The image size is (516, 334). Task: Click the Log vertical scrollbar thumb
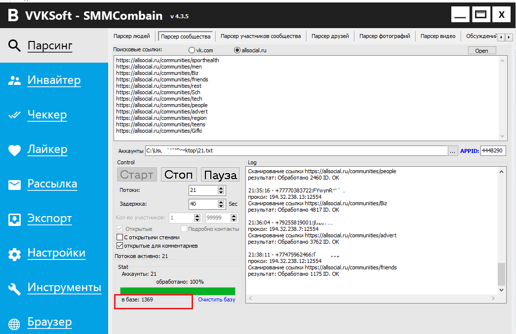coord(501,274)
